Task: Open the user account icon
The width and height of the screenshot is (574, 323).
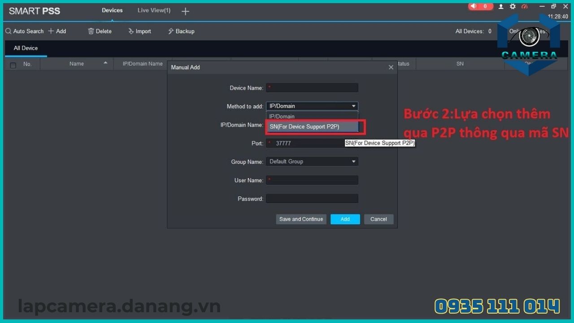Action: [x=501, y=7]
